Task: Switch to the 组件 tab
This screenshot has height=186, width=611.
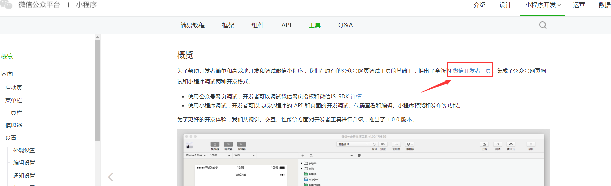Action: (x=258, y=25)
